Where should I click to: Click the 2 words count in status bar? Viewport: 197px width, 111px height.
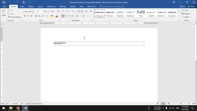pyautogui.click(x=15, y=104)
